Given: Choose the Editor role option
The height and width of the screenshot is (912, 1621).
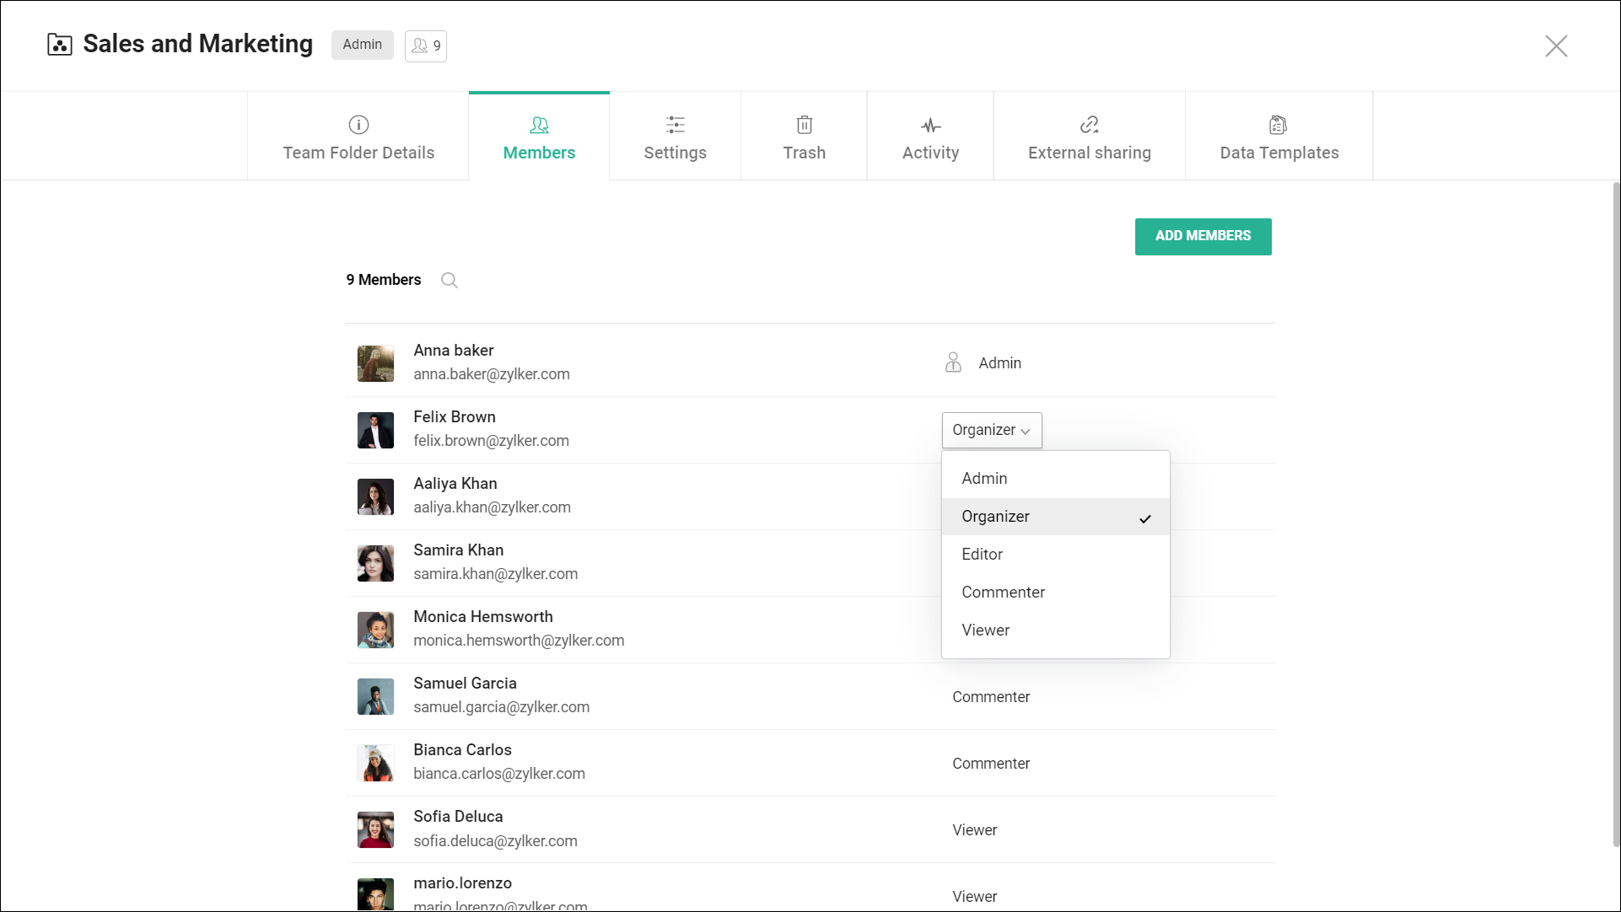Looking at the screenshot, I should (x=982, y=555).
